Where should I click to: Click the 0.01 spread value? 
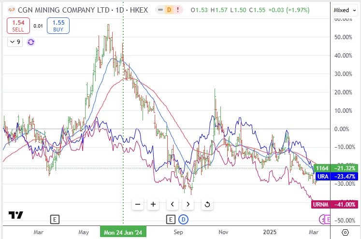(x=38, y=26)
